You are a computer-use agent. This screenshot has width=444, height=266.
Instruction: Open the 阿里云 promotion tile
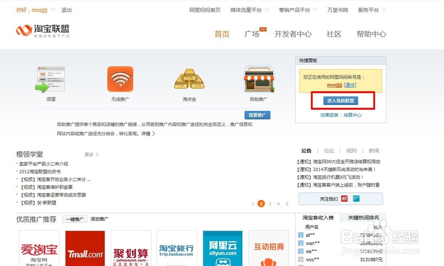[x=222, y=248]
